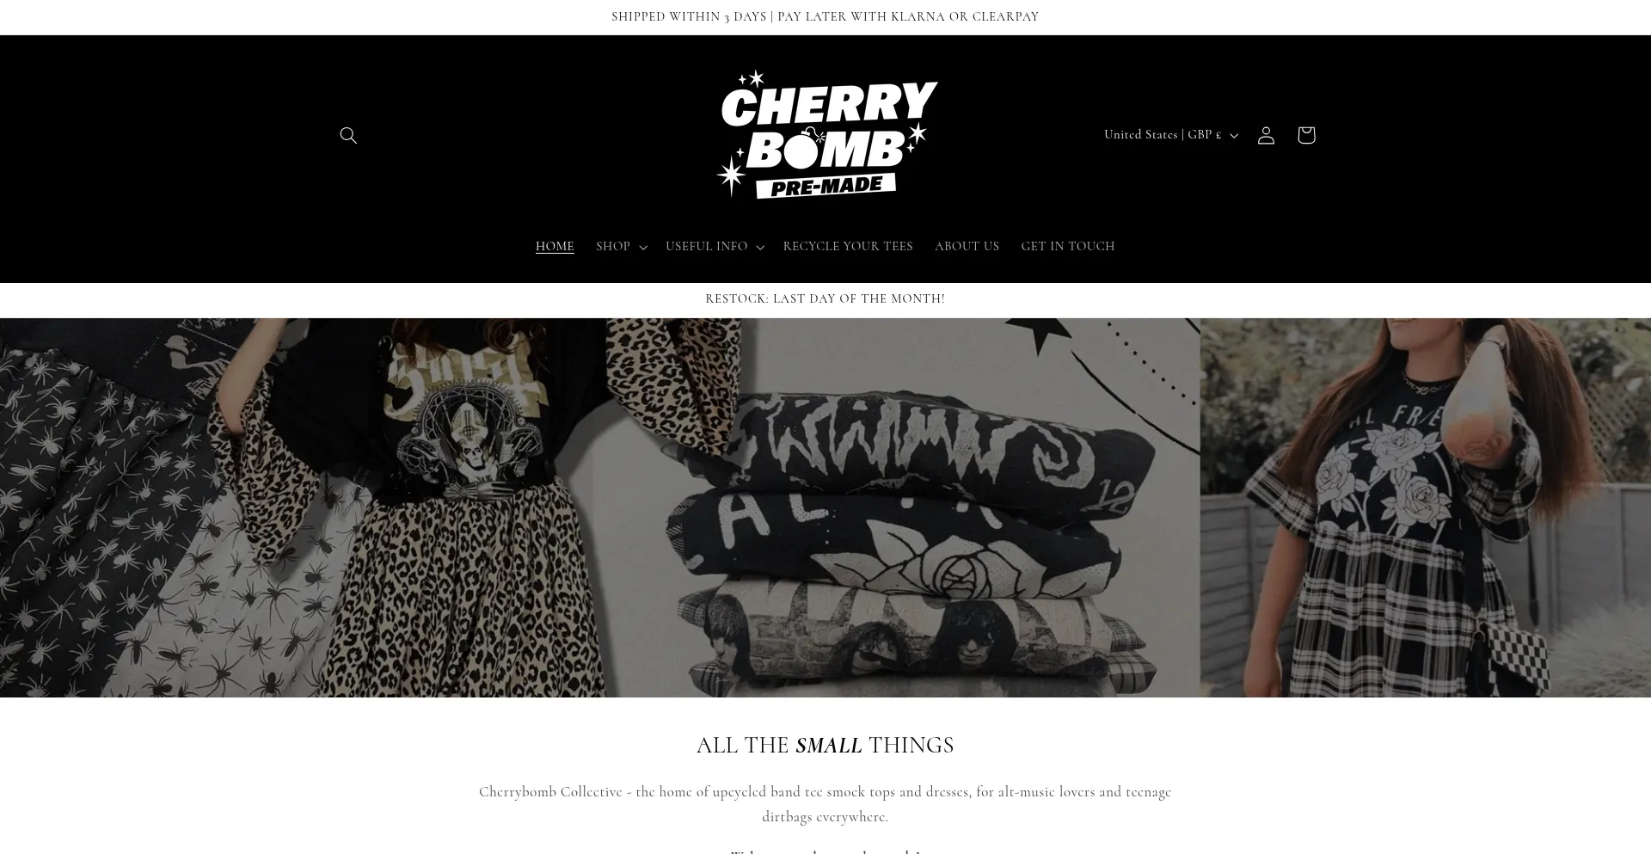Go to the HOME menu item
Viewport: 1651px width, 854px height.
tap(555, 246)
